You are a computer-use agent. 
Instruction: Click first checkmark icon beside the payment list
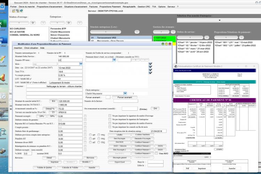click(150, 64)
